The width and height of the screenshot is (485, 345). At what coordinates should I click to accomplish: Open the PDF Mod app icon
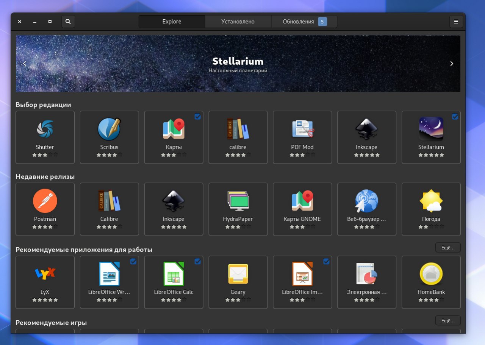[302, 129]
